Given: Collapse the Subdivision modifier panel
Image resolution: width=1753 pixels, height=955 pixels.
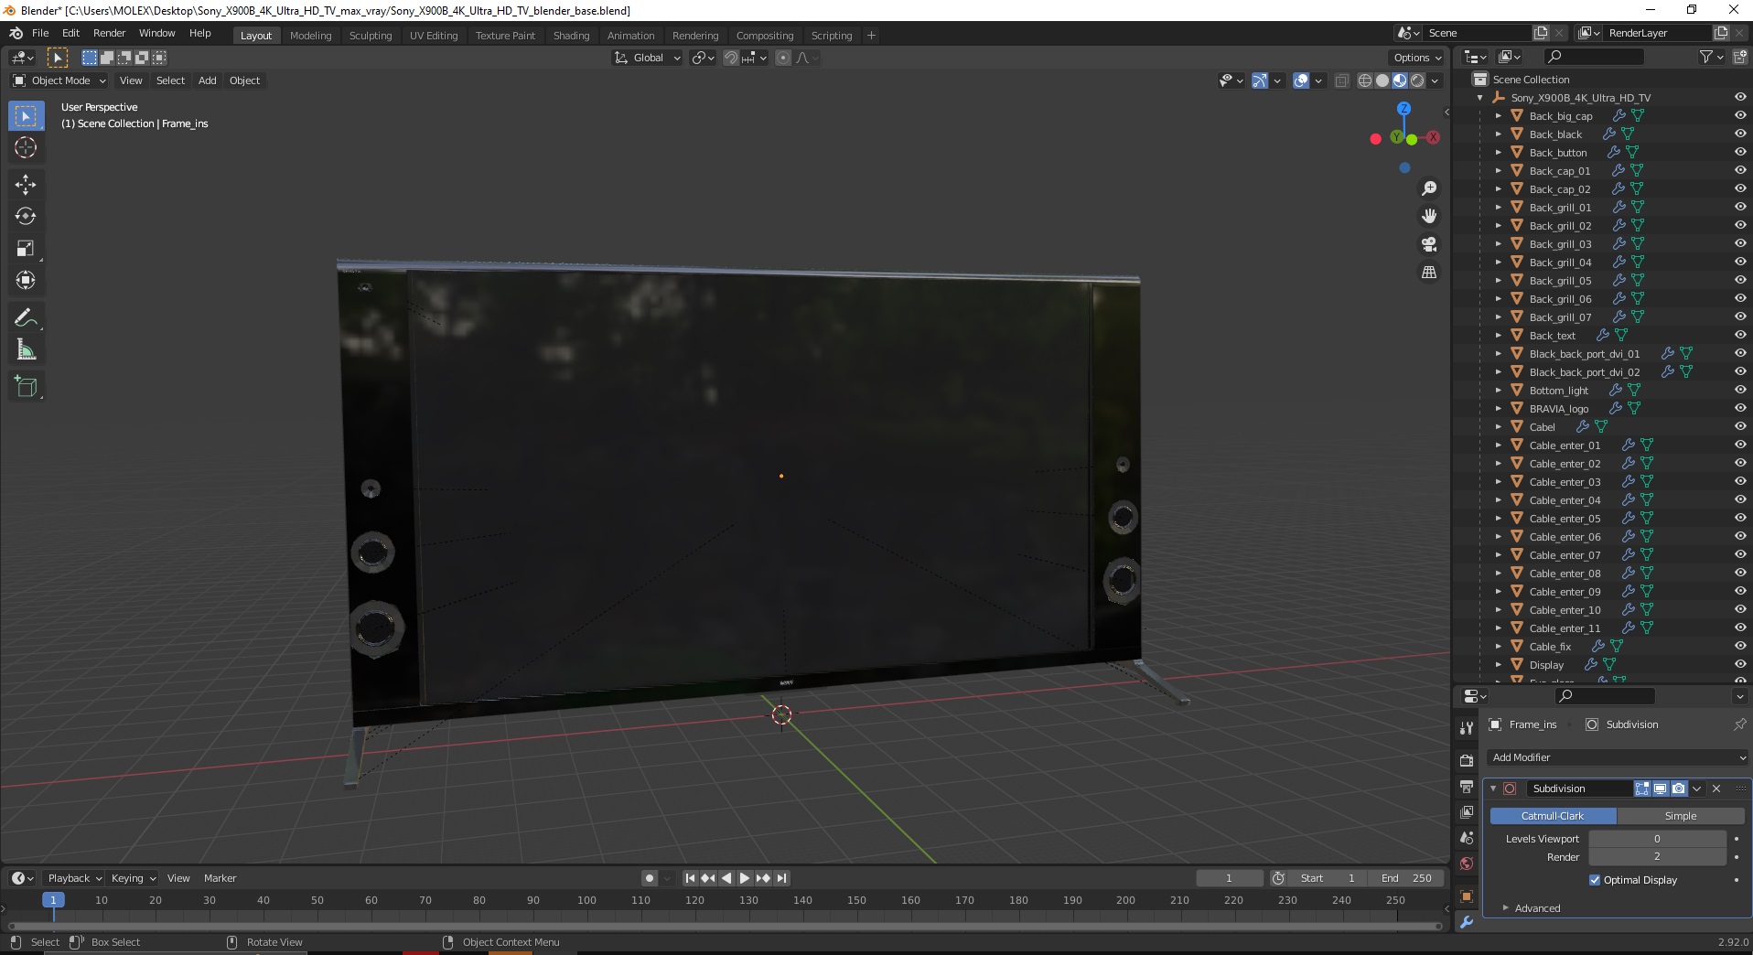Looking at the screenshot, I should [1494, 789].
